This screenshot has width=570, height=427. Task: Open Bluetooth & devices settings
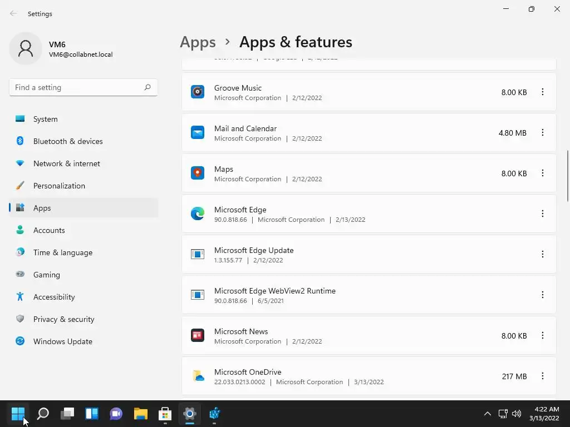83,141
